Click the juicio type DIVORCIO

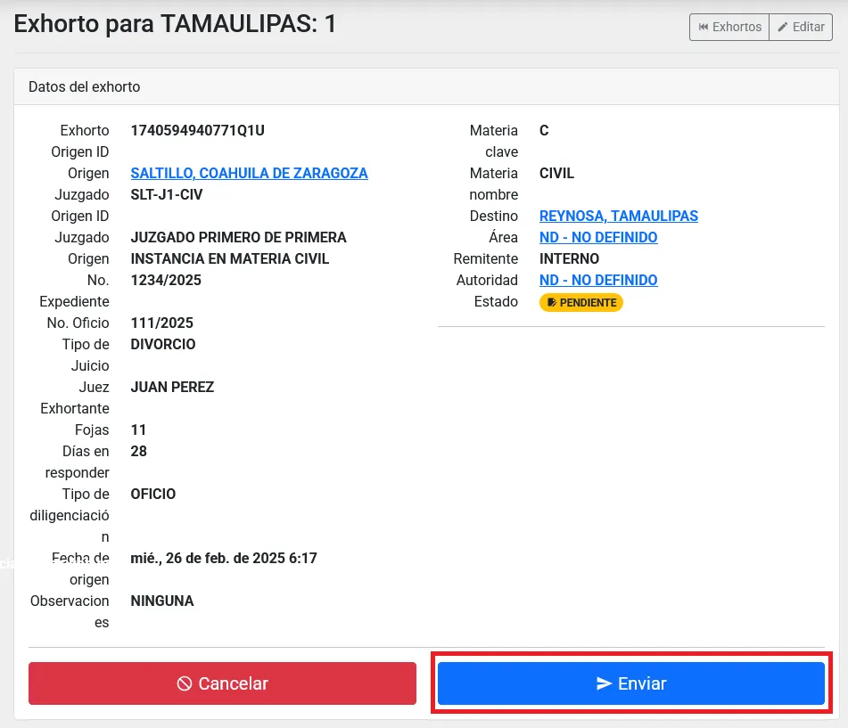(x=163, y=344)
